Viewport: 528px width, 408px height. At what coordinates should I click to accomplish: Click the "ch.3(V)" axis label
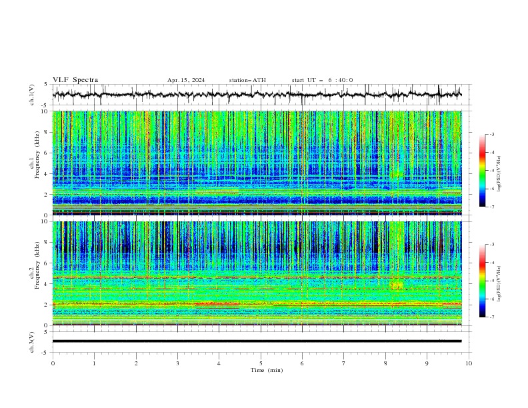tap(32, 342)
